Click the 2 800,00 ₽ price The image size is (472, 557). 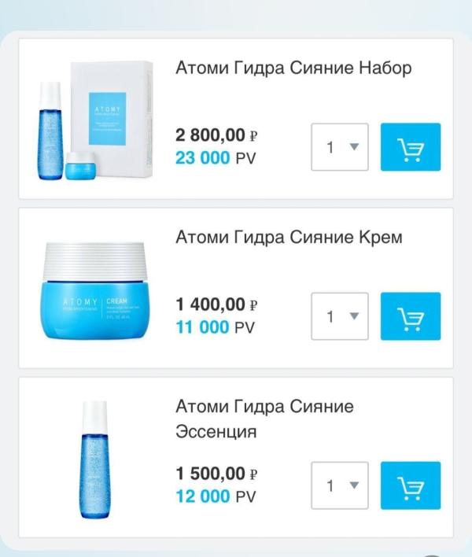coord(217,135)
